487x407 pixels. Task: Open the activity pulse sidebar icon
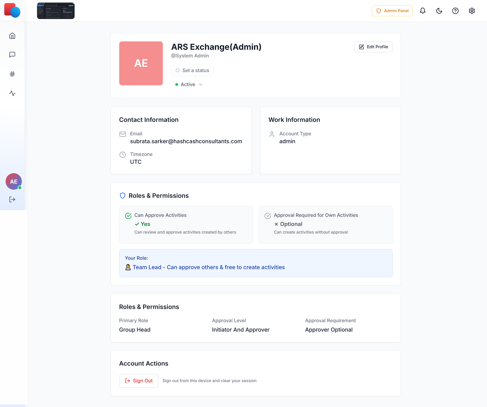pyautogui.click(x=12, y=93)
